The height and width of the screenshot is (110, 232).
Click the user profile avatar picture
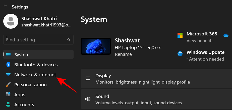click(11, 21)
